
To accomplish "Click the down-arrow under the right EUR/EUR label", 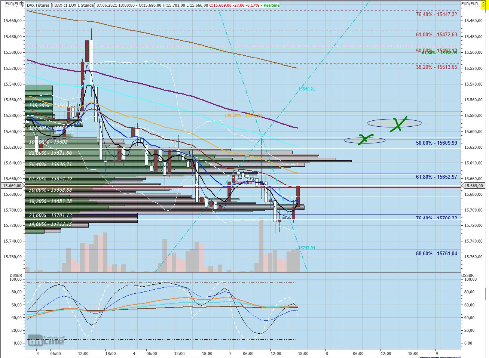I will tap(483, 6).
